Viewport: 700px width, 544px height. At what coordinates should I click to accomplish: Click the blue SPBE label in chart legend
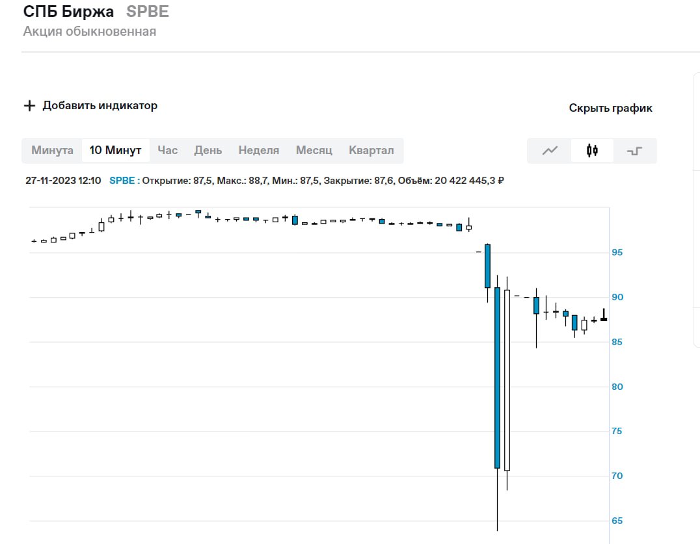[x=123, y=181]
